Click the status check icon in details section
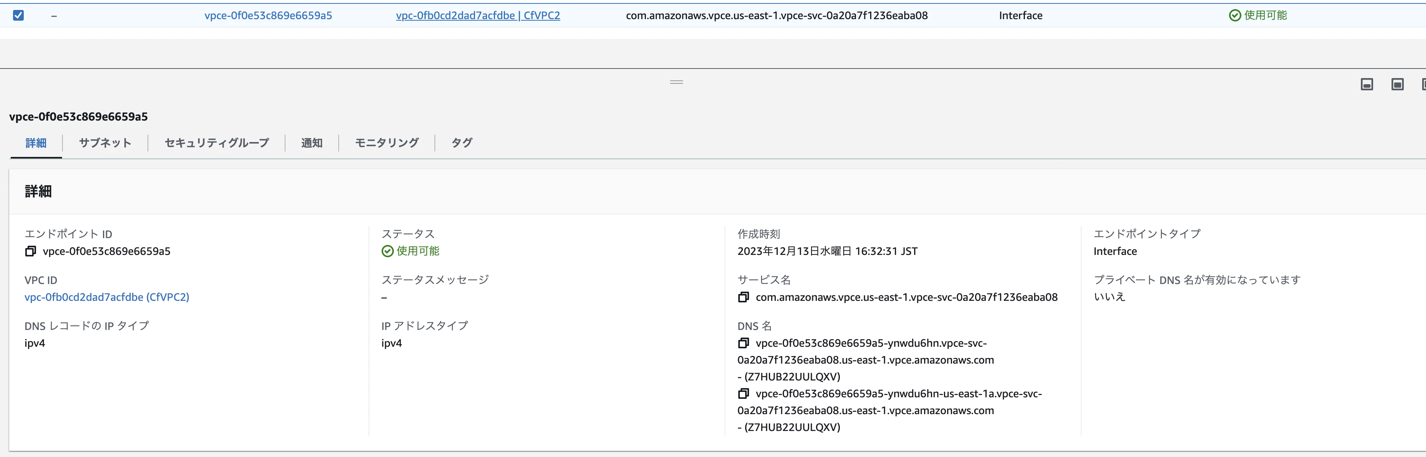The height and width of the screenshot is (457, 1426). click(x=387, y=251)
